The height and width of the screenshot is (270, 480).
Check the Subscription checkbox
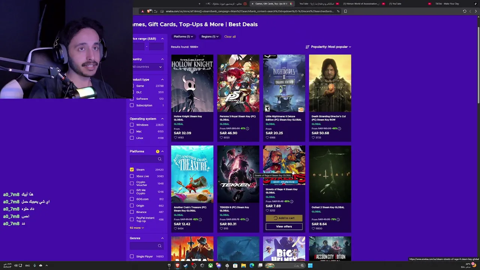(x=132, y=105)
